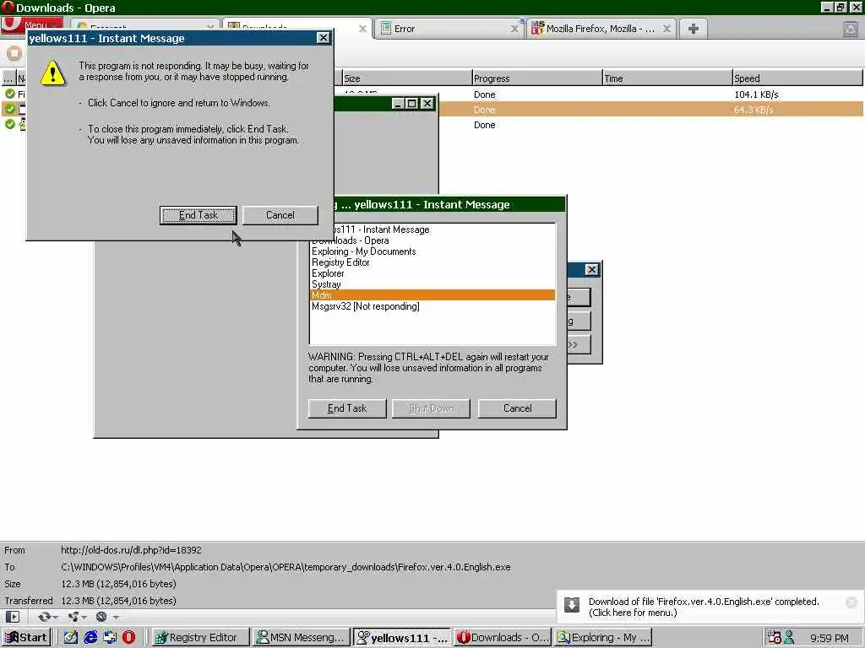865x648 pixels.
Task: Click the 9:59 PM system clock
Action: point(830,638)
